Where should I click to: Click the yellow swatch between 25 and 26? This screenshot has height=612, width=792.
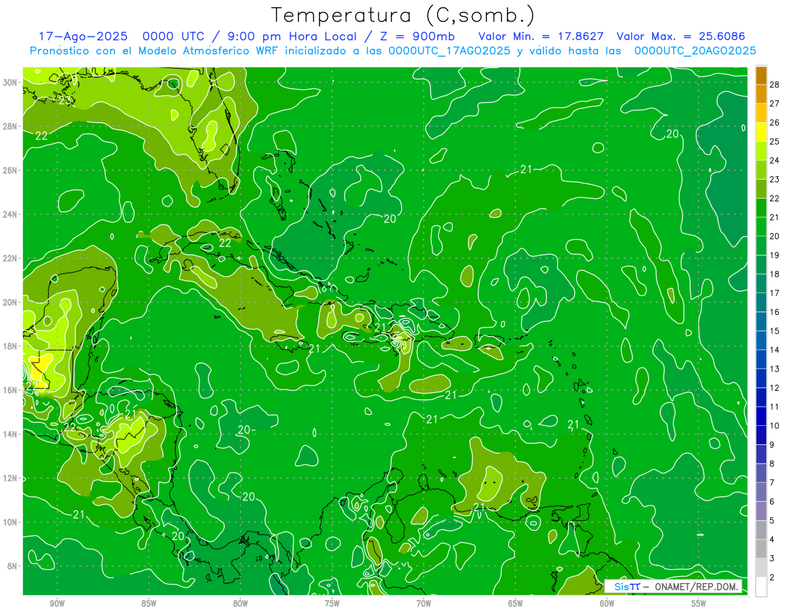click(x=761, y=131)
